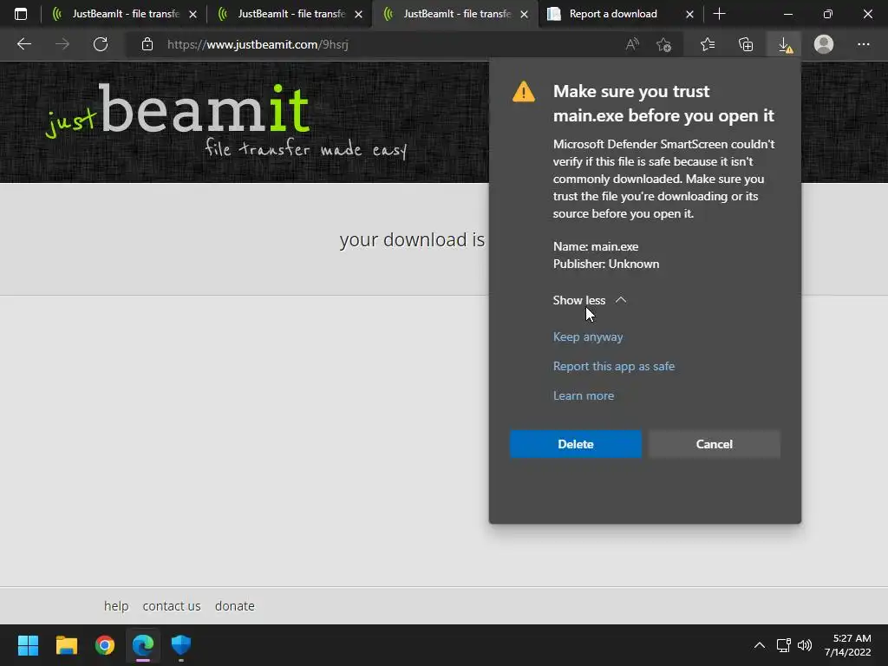Open the Learn more link
888x666 pixels.
coord(584,395)
